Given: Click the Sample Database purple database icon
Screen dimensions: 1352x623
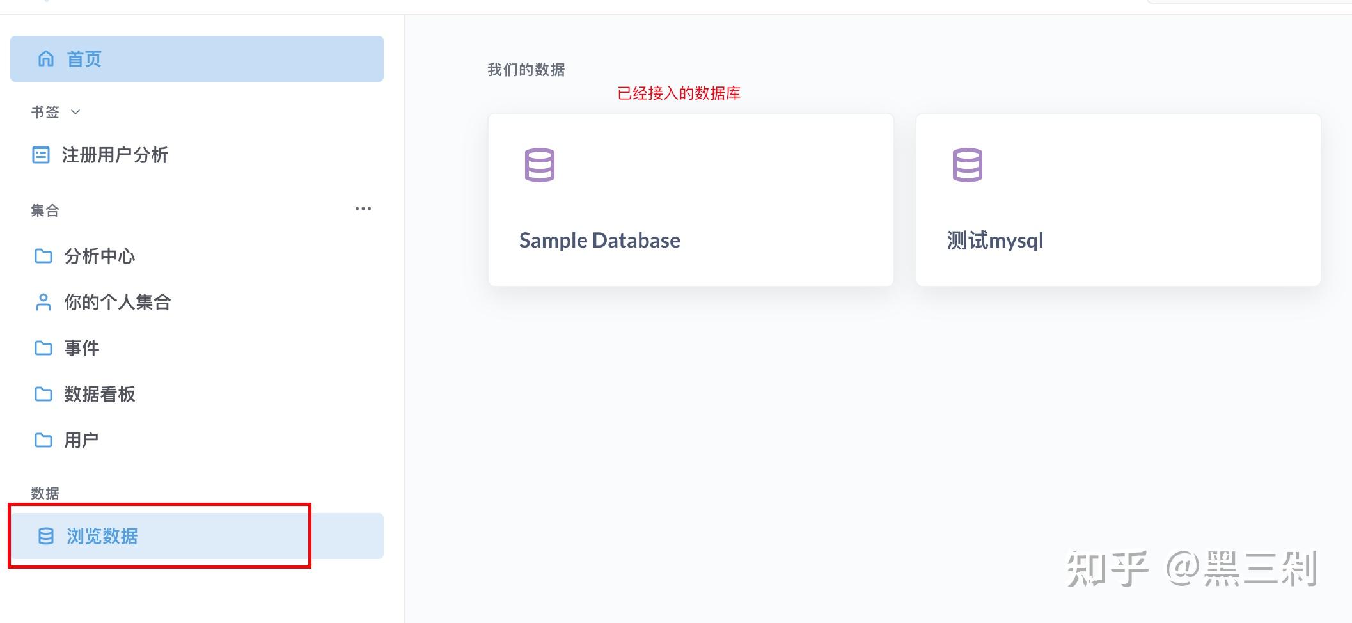Looking at the screenshot, I should pos(539,165).
